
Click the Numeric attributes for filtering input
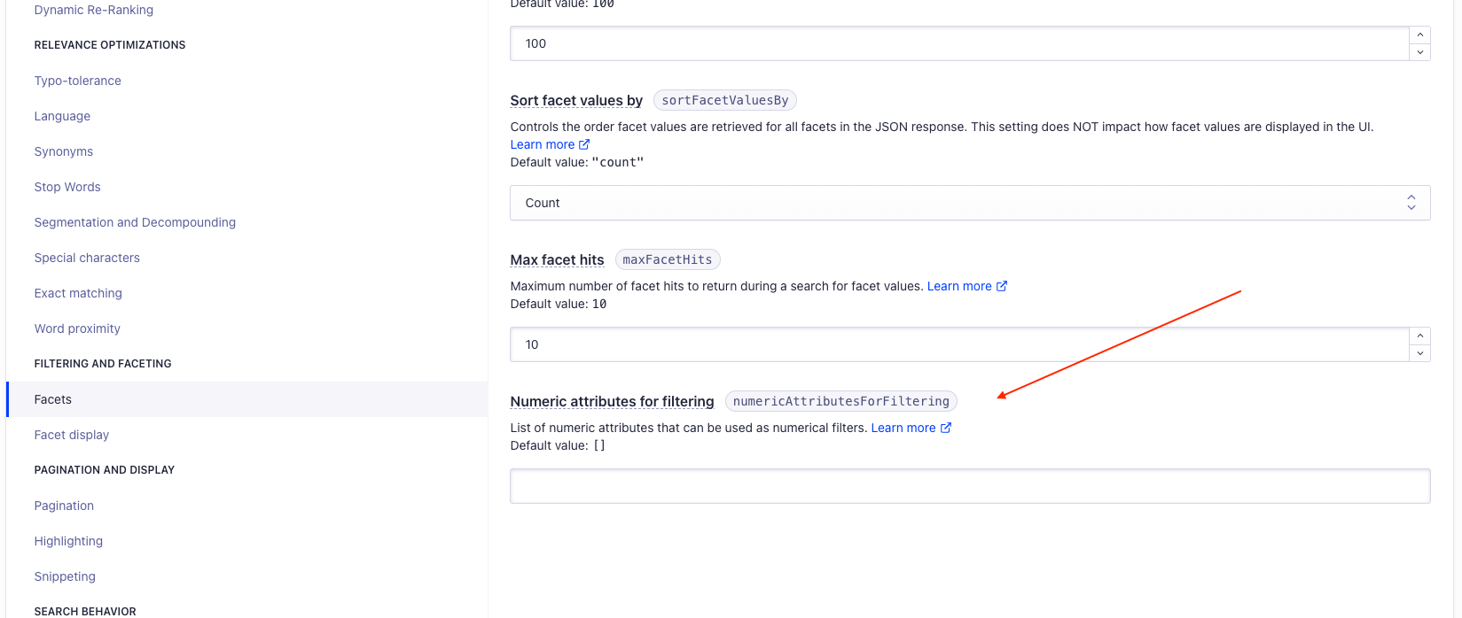pyautogui.click(x=970, y=486)
